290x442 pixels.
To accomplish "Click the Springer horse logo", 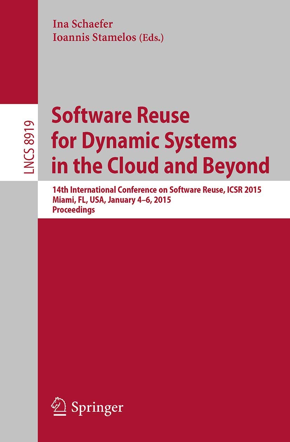I will [x=59, y=404].
